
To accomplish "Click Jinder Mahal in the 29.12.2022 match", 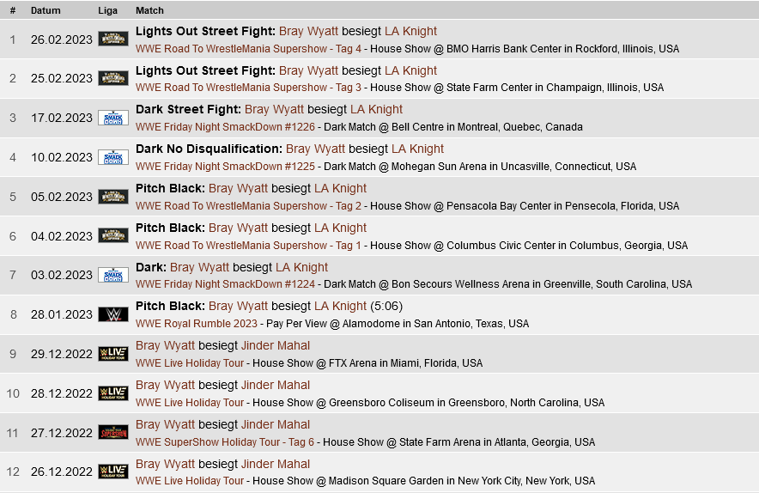I will pyautogui.click(x=276, y=346).
